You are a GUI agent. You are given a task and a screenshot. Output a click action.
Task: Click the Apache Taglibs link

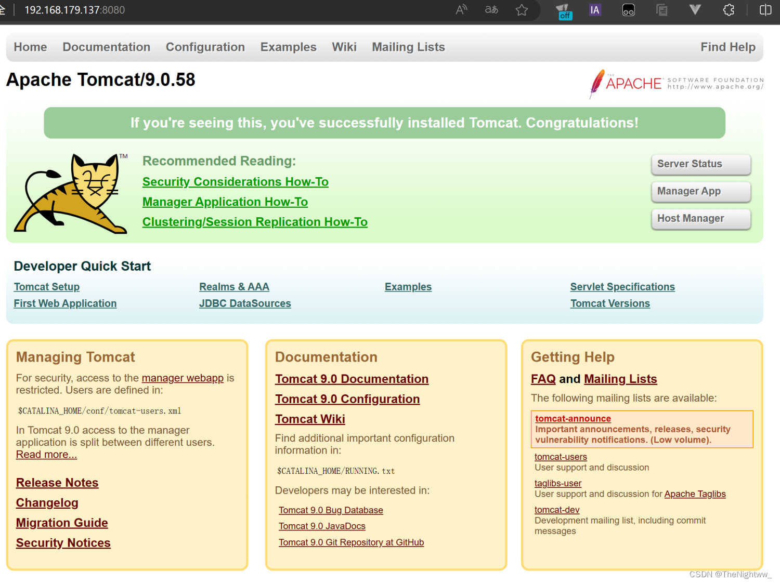pos(695,494)
